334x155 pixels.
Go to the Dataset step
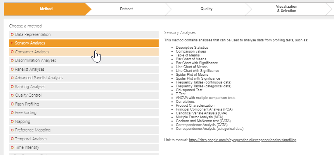[x=126, y=9]
